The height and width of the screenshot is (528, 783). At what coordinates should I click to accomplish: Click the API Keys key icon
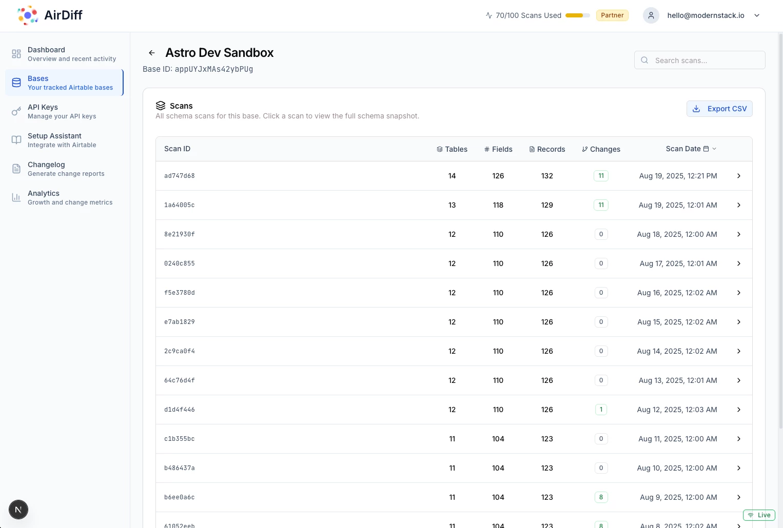point(16,111)
